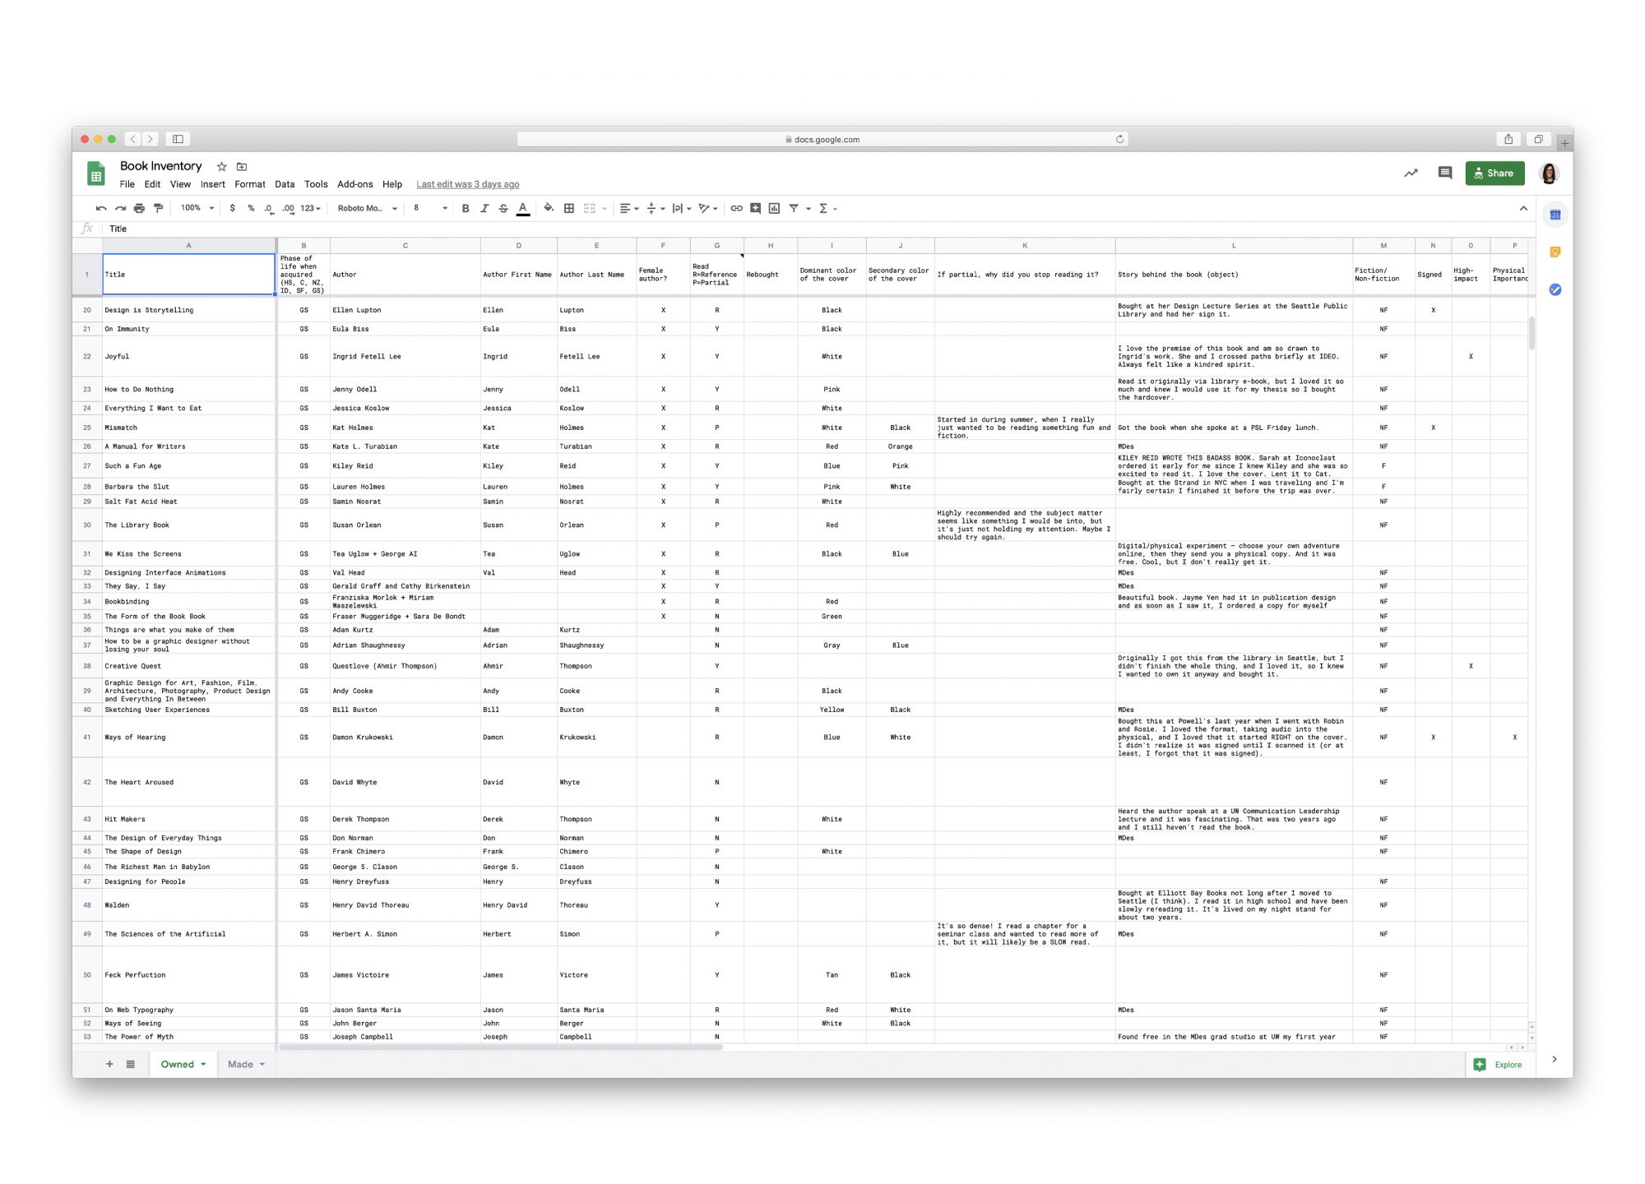1645x1184 pixels.
Task: Open the Insert chart icon
Action: [x=773, y=208]
